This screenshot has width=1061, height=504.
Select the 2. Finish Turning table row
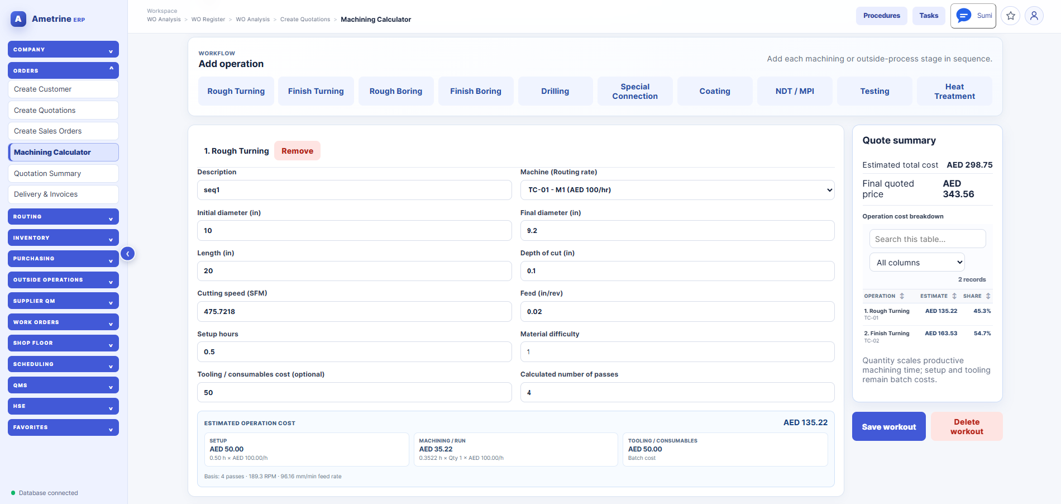pos(928,336)
